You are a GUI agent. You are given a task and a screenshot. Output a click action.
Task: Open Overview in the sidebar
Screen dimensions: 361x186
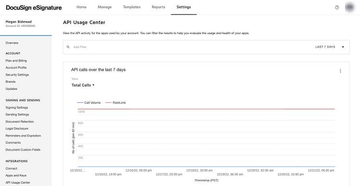click(x=12, y=43)
